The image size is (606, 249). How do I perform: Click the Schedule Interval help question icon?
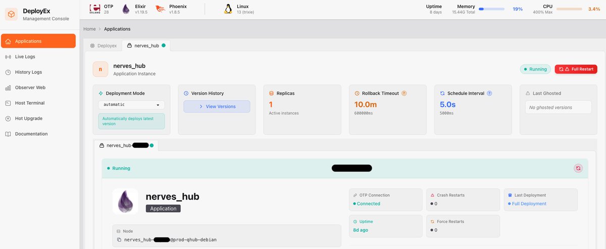tap(489, 93)
